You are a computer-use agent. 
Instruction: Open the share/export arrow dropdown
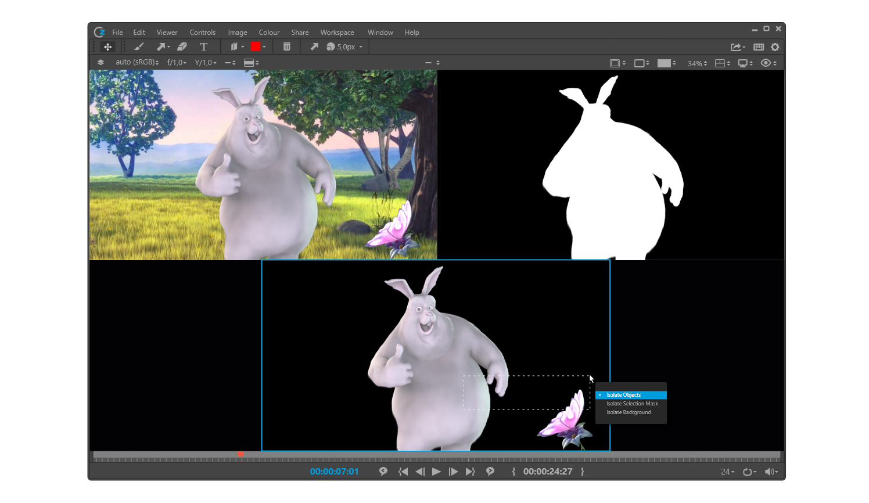point(738,47)
